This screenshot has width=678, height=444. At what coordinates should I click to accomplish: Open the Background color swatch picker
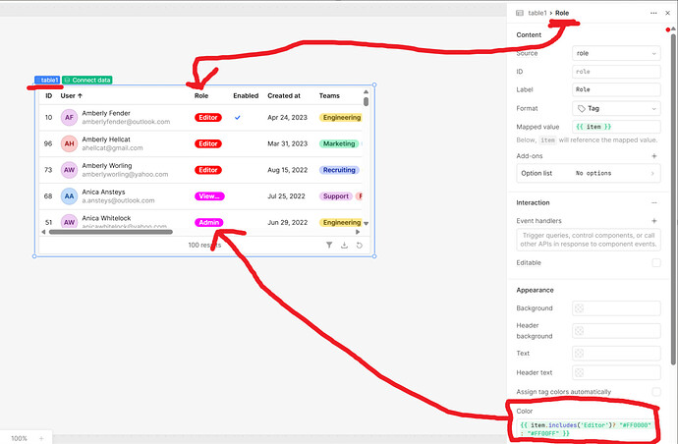pyautogui.click(x=580, y=308)
